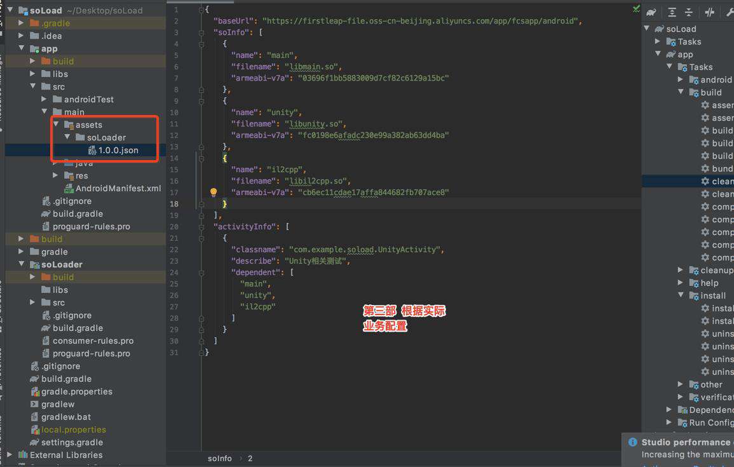Click gear icon of highlighted clean task
The height and width of the screenshot is (467, 734).
click(x=705, y=181)
